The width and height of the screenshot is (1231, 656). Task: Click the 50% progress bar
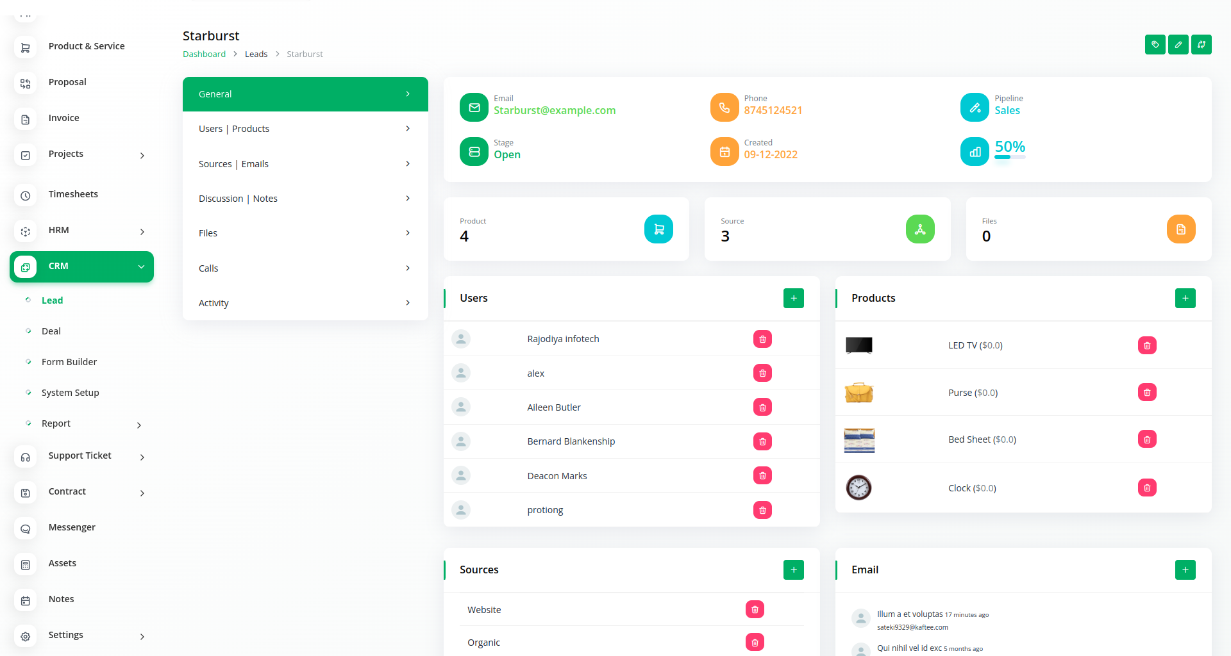[1010, 157]
